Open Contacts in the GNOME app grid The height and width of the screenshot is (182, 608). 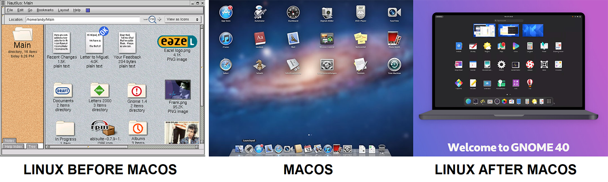point(459,46)
